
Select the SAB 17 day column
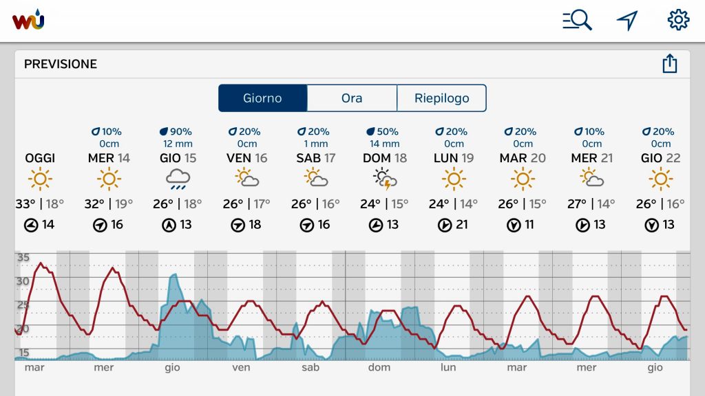coord(315,179)
